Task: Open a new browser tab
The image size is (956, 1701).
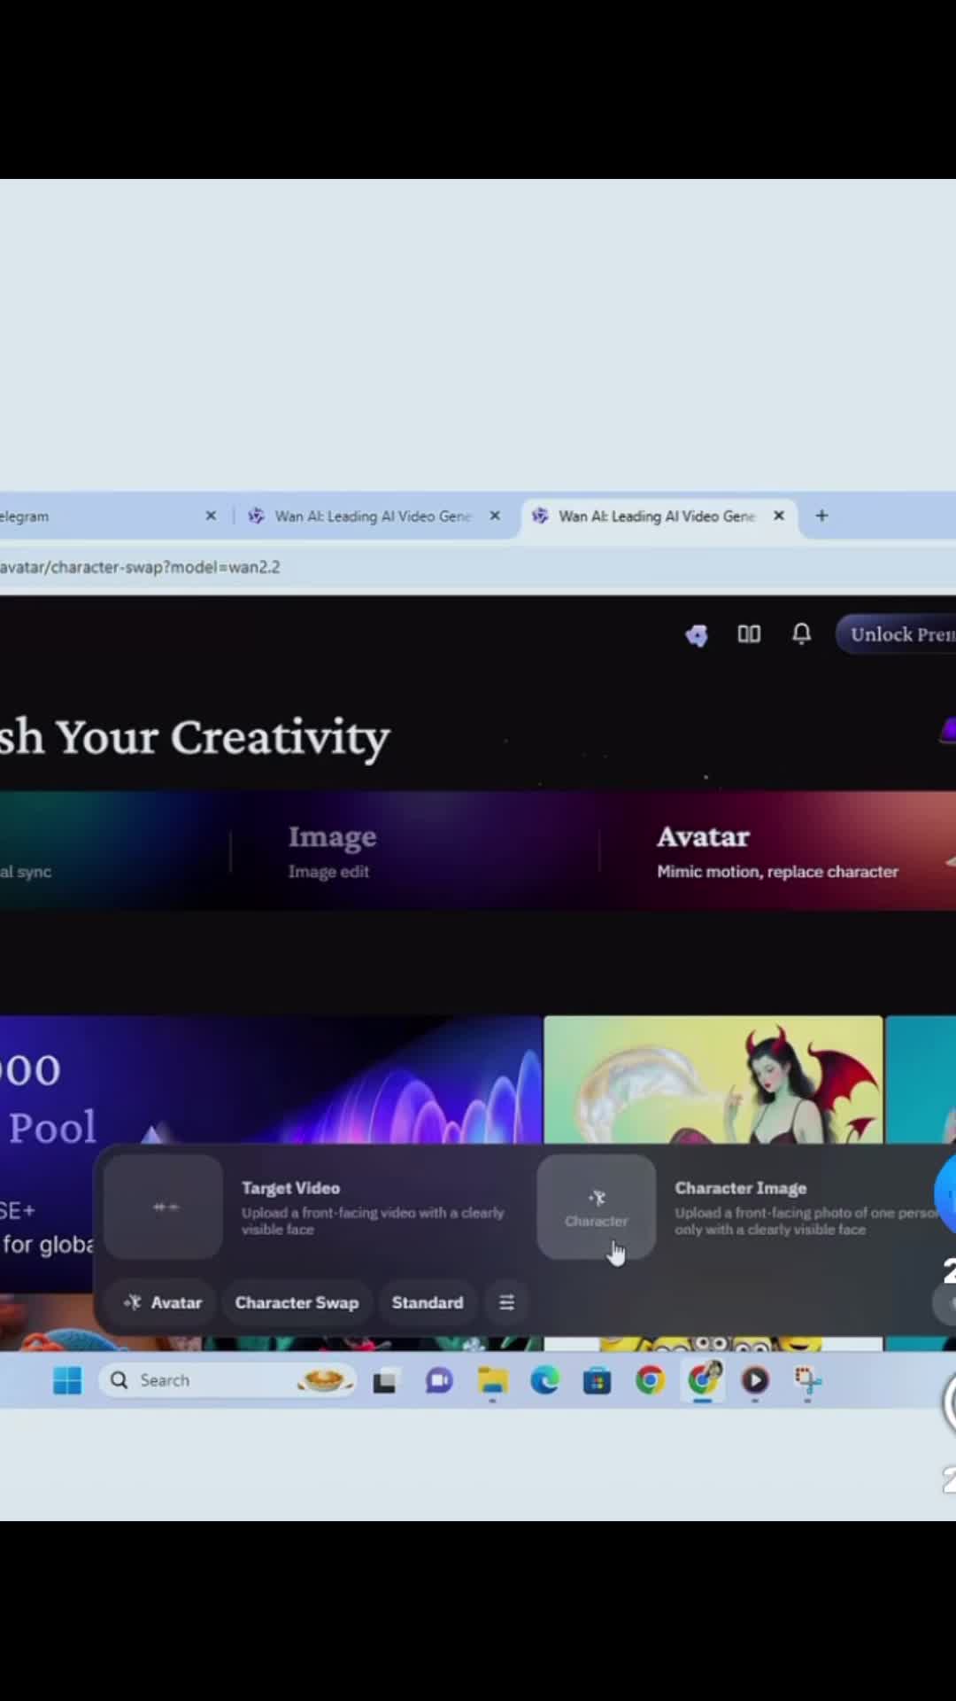Action: (821, 516)
